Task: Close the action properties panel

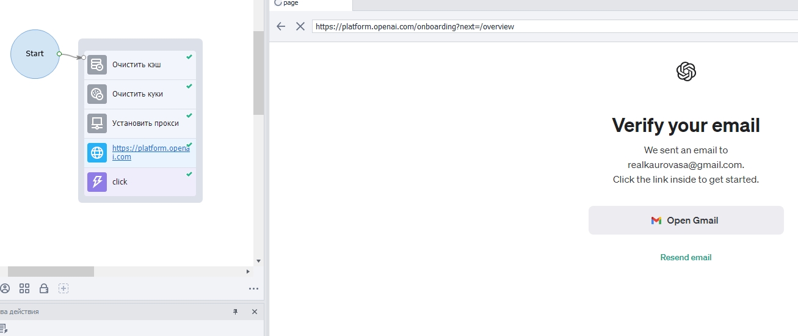Action: pos(255,312)
